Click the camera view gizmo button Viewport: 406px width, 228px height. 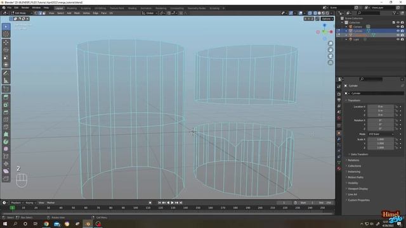(x=331, y=56)
